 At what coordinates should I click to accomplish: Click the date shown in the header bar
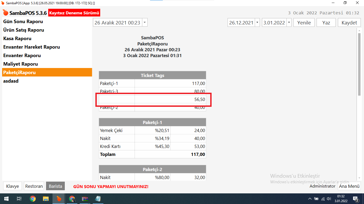coord(324,13)
